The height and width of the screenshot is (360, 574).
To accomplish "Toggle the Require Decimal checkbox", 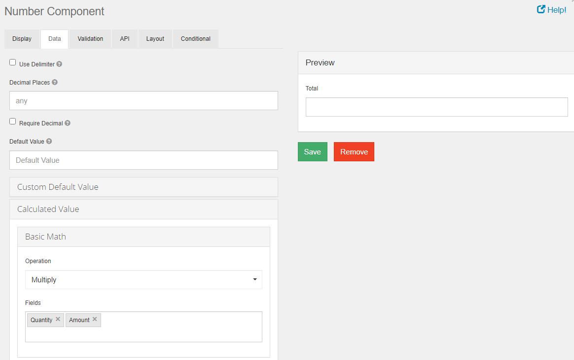I will coord(13,121).
